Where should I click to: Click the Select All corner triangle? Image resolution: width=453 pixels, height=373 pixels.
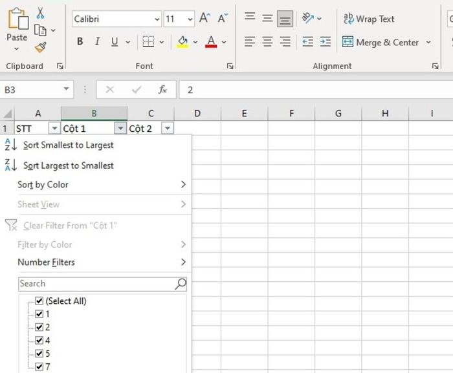pyautogui.click(x=8, y=114)
